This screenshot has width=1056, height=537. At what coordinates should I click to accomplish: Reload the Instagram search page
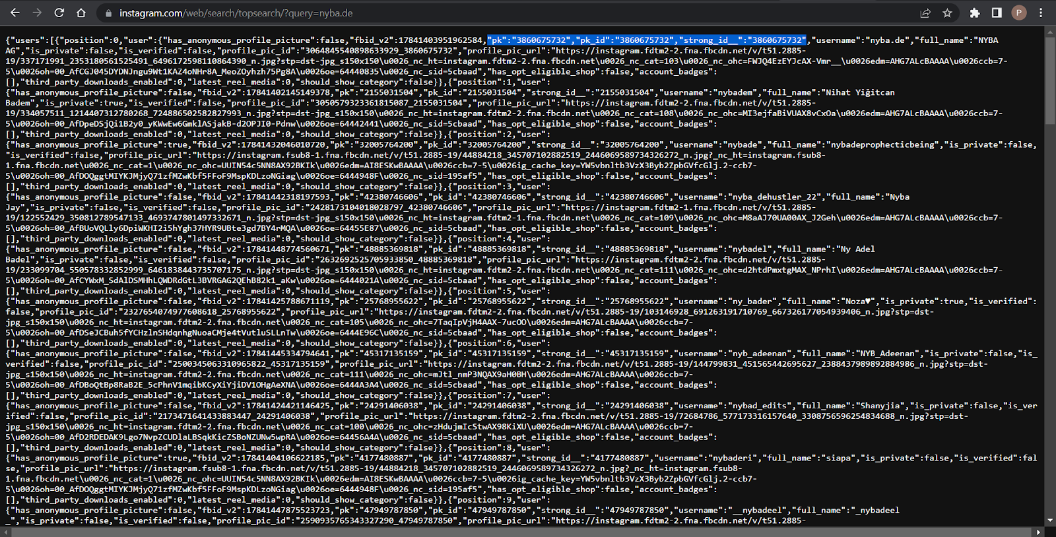59,13
